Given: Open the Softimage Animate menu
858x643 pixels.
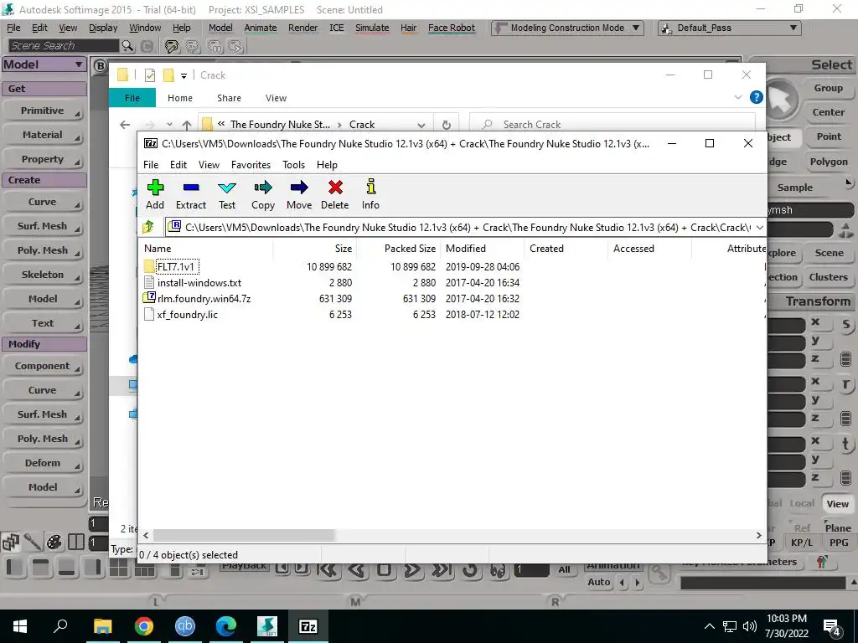Looking at the screenshot, I should (x=261, y=28).
